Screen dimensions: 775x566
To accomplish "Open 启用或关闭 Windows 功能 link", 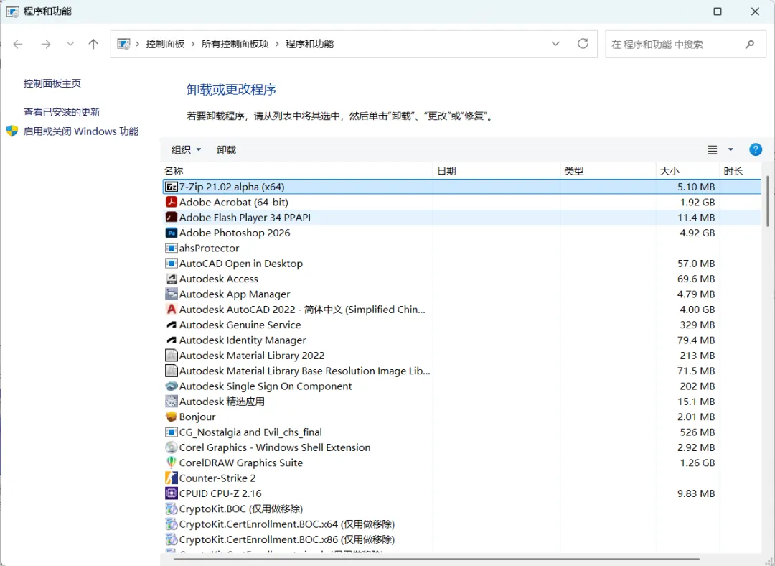I will coord(81,131).
